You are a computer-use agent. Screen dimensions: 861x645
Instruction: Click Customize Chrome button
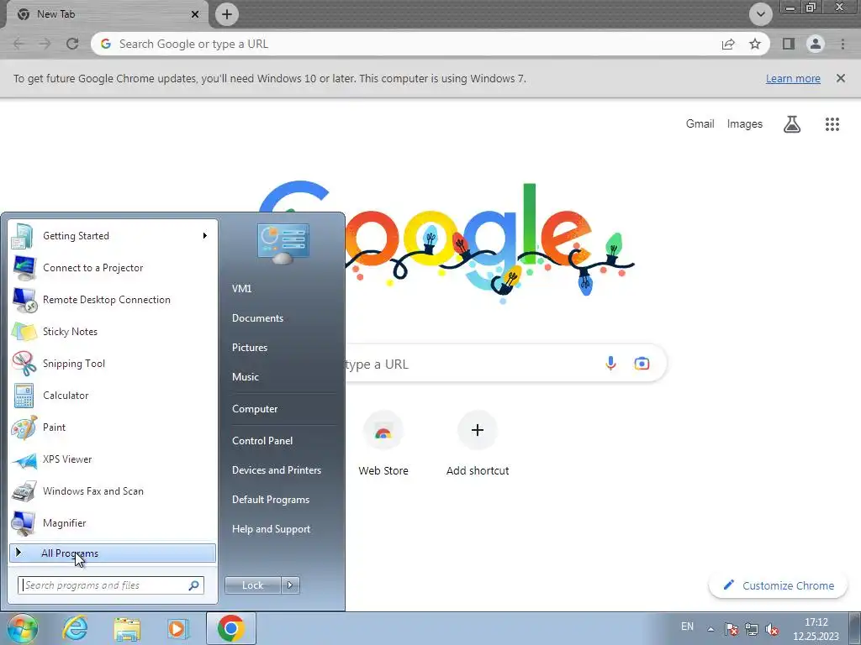778,585
